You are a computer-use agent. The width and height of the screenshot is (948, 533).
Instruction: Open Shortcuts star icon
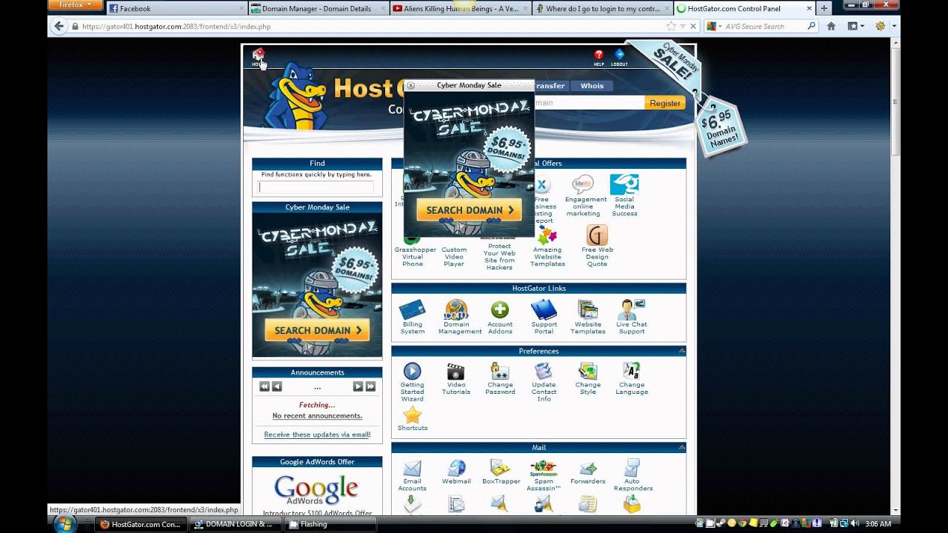(x=413, y=415)
